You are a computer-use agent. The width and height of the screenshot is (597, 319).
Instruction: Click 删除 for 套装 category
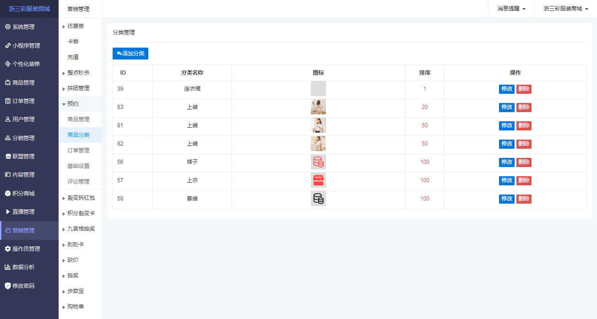coord(524,199)
